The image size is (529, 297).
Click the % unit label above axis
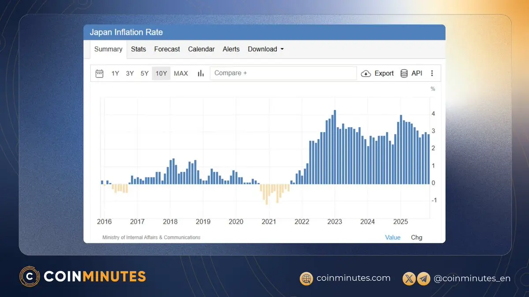point(433,89)
